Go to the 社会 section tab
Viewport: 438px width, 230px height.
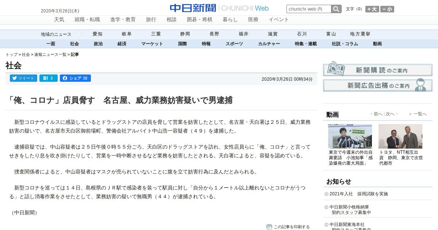[x=74, y=44]
